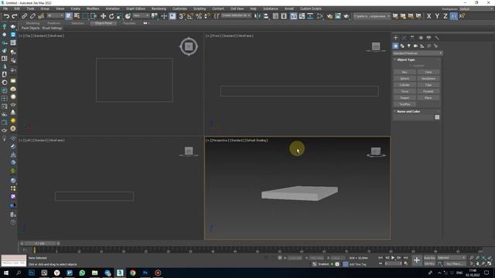Viewport: 495px width, 278px height.
Task: Select Helpers category in Create panel
Action: click(x=422, y=46)
